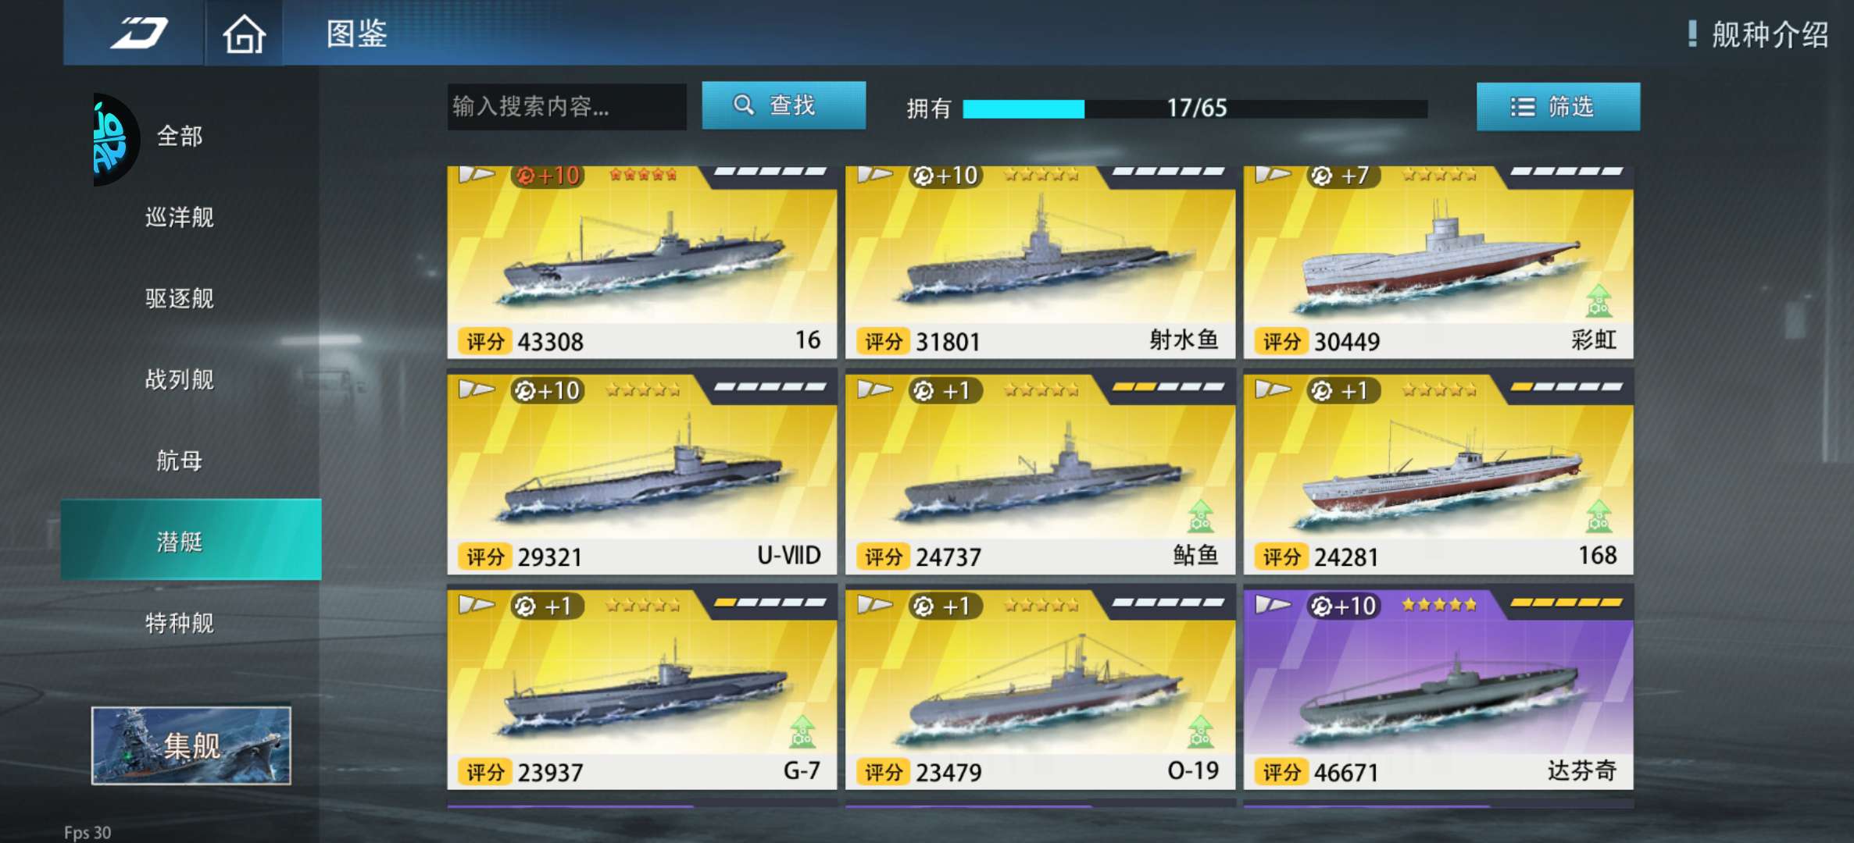This screenshot has height=843, width=1854.
Task: Click the green upgrade icon on O-19 card
Action: pyautogui.click(x=1201, y=731)
